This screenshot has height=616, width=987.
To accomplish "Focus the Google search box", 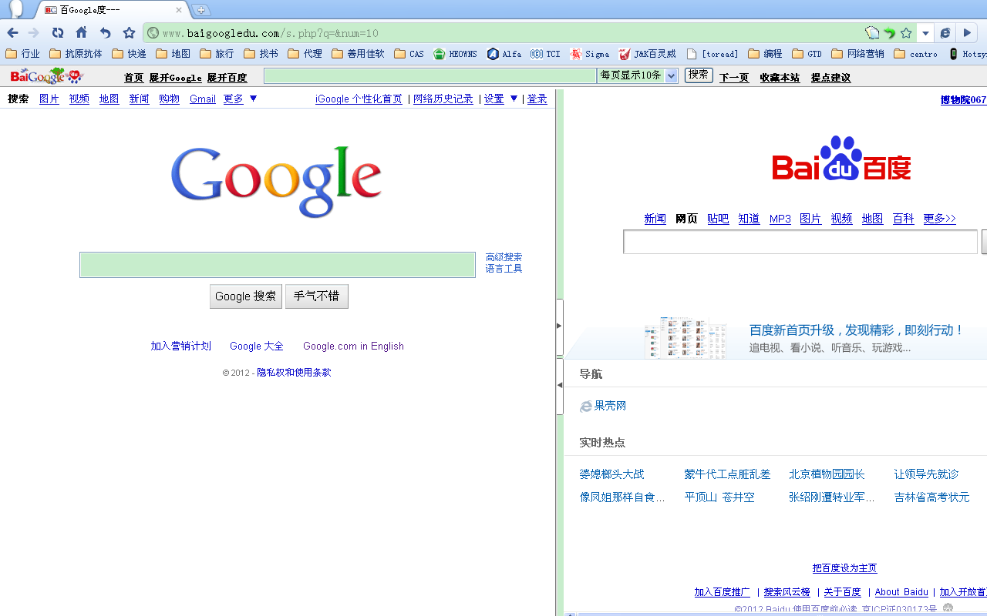I will [x=278, y=265].
